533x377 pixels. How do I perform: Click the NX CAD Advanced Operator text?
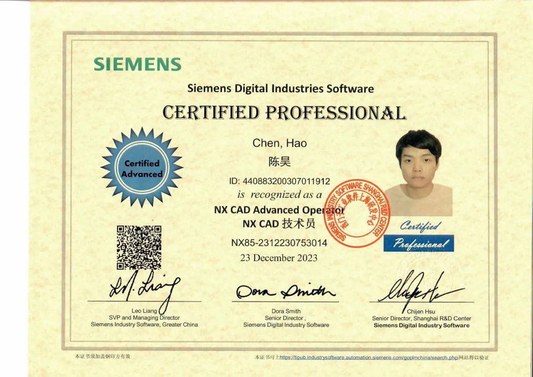point(279,210)
